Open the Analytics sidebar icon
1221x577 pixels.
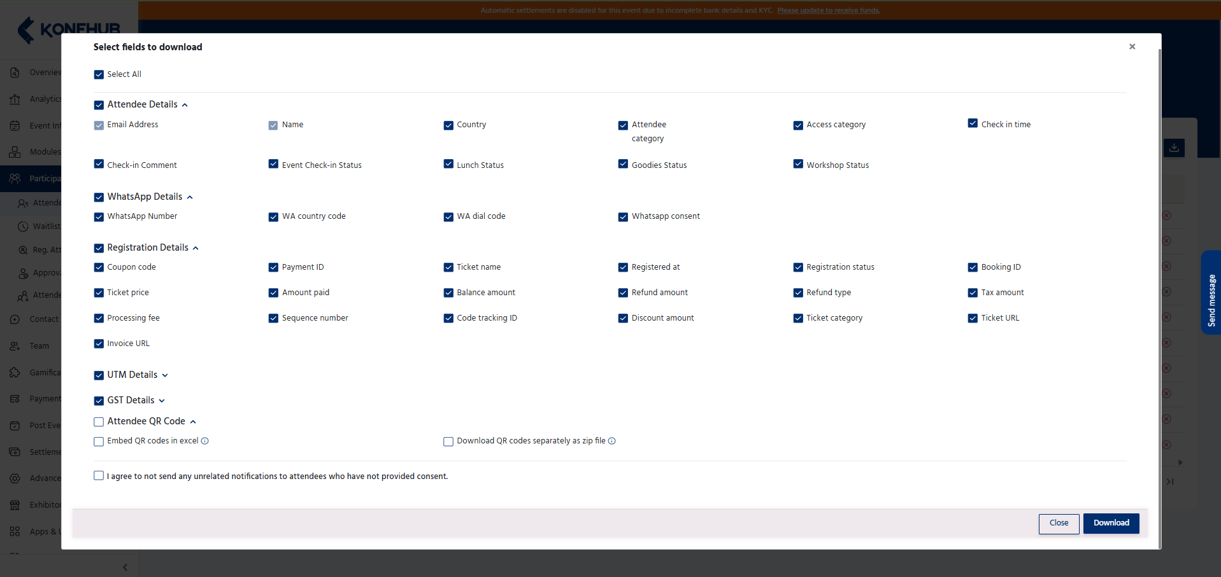point(15,99)
